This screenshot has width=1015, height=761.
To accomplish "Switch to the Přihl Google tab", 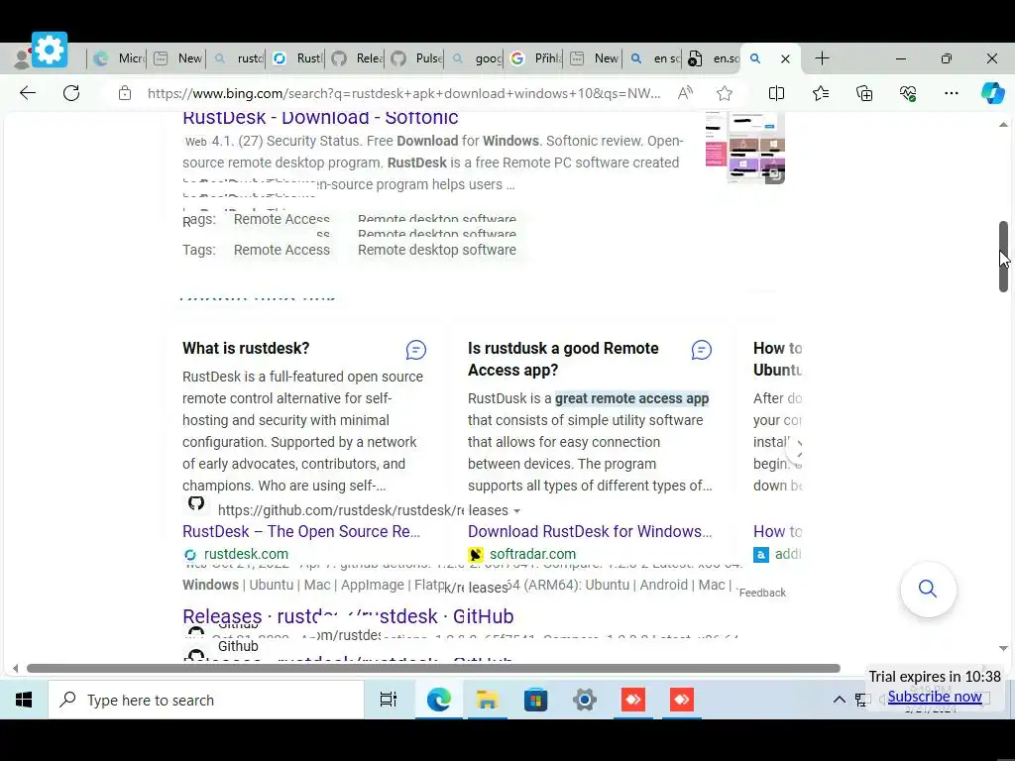I will pos(536,58).
